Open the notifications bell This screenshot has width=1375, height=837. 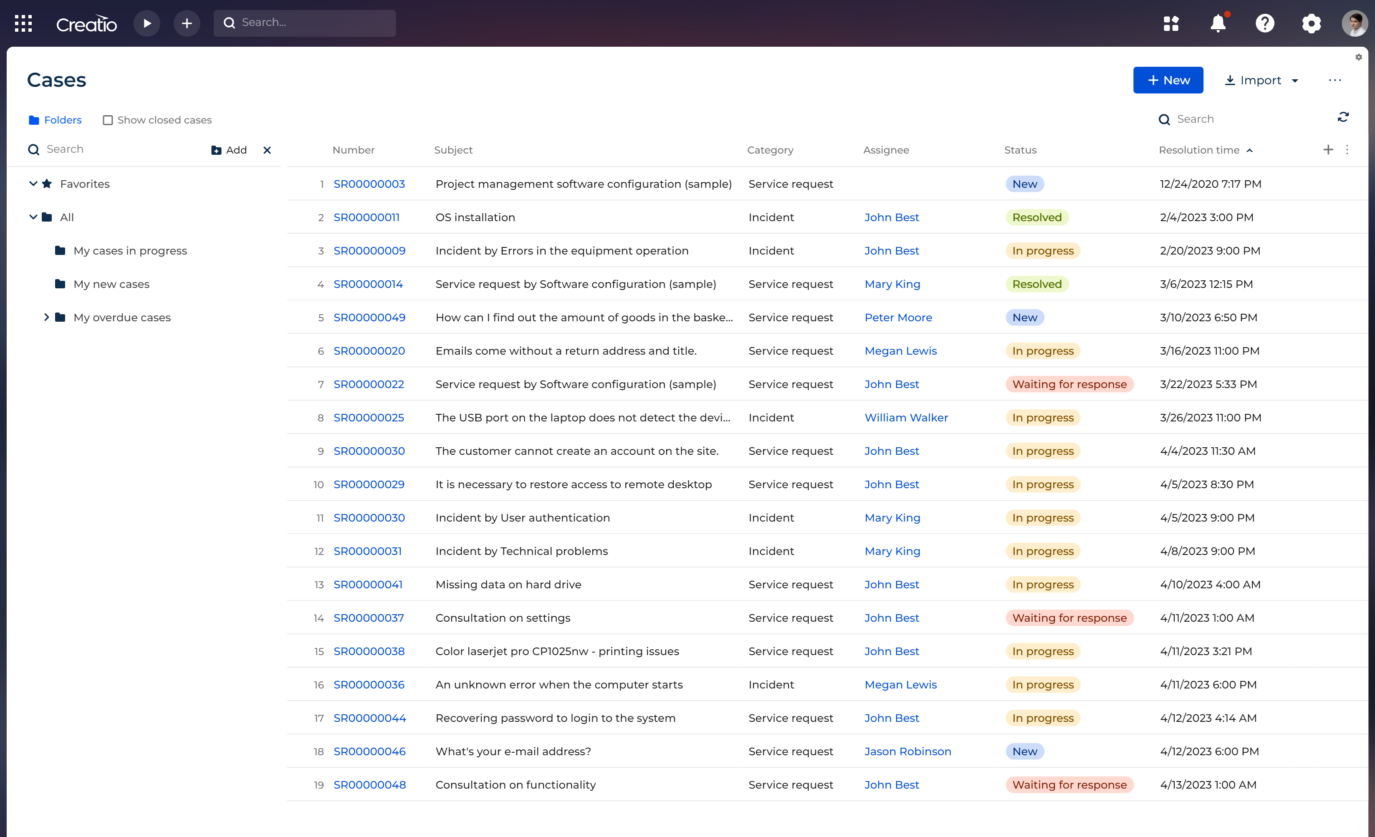coord(1218,23)
